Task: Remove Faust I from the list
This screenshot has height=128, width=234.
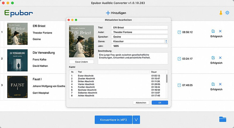Action: [x=220, y=84]
